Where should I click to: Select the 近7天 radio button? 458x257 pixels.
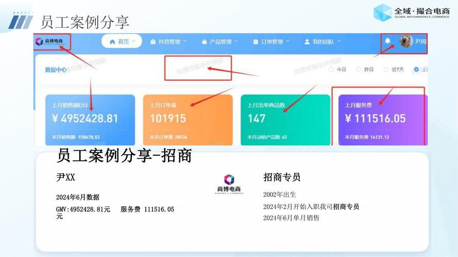pos(386,69)
